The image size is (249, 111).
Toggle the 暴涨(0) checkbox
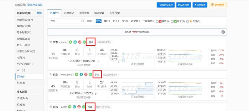click(172, 21)
